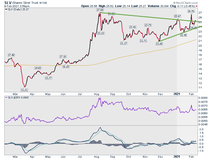Click the 9-Feb-2021 3:59pm timestamp
This screenshot has width=212, height=159.
[x=17, y=6]
